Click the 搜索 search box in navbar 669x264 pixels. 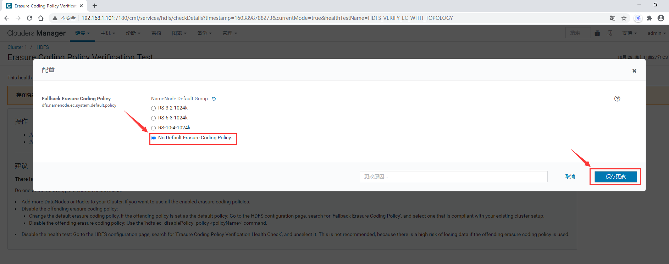(x=578, y=33)
